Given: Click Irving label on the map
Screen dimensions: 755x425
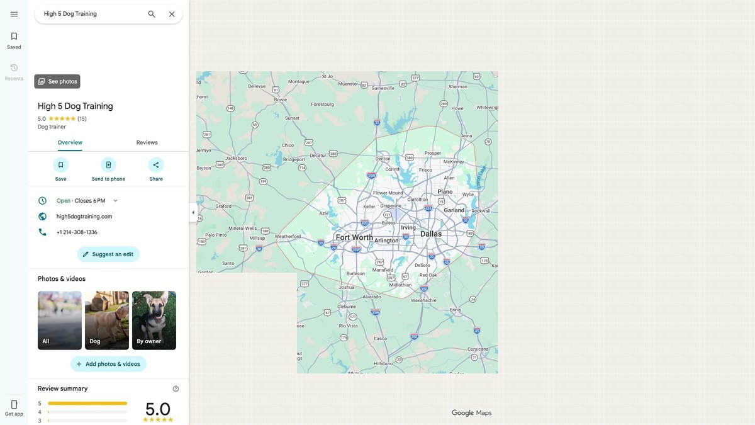Looking at the screenshot, I should coord(408,228).
